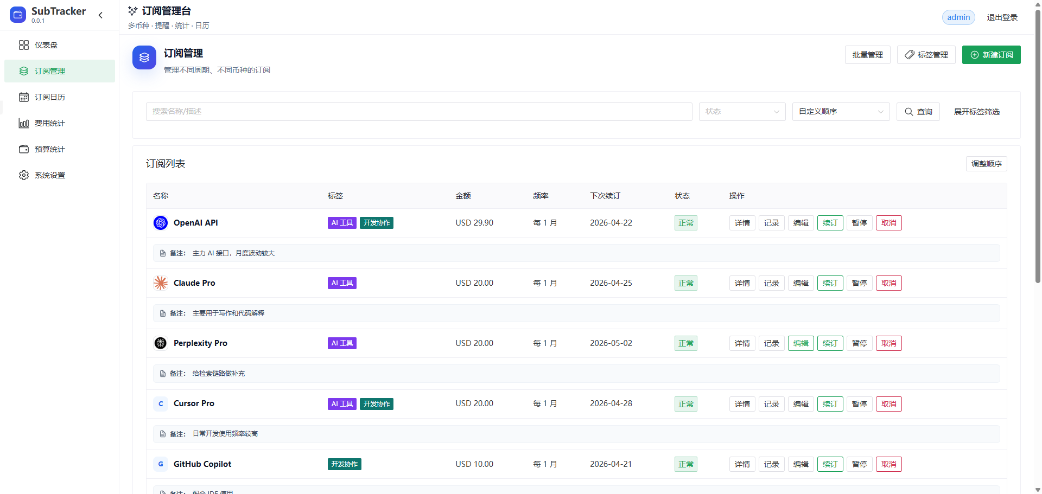Click the 预算统计 wallet icon in sidebar
The width and height of the screenshot is (1042, 494).
tap(24, 149)
